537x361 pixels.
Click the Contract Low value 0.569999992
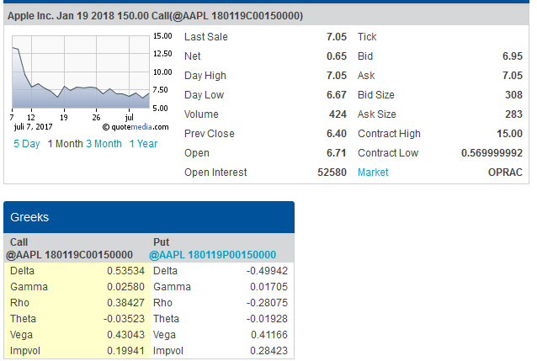(492, 153)
